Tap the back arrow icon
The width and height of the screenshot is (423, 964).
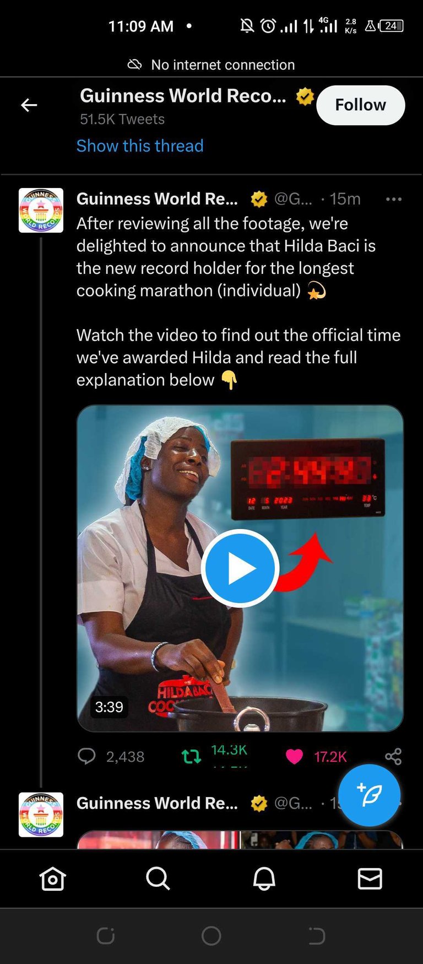pos(29,105)
